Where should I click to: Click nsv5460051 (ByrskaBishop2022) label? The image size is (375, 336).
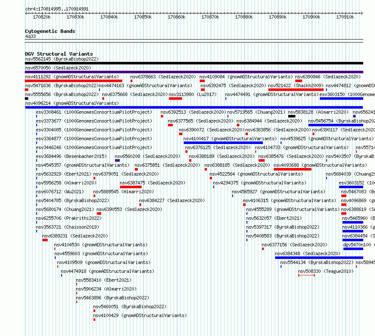pyautogui.click(x=130, y=307)
